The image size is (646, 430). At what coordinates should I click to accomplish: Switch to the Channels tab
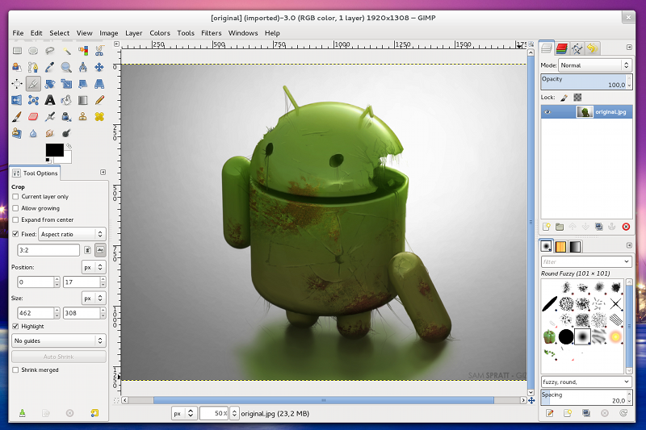(x=561, y=48)
